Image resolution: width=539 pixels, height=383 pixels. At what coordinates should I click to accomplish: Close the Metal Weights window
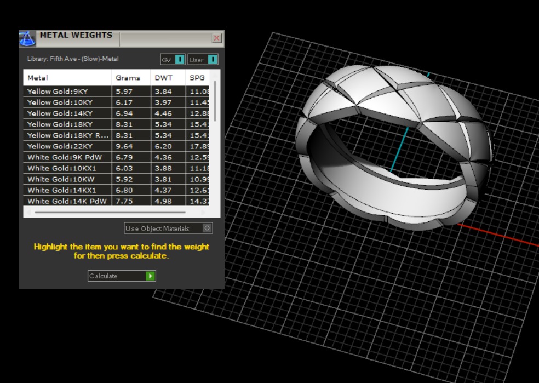pos(216,38)
